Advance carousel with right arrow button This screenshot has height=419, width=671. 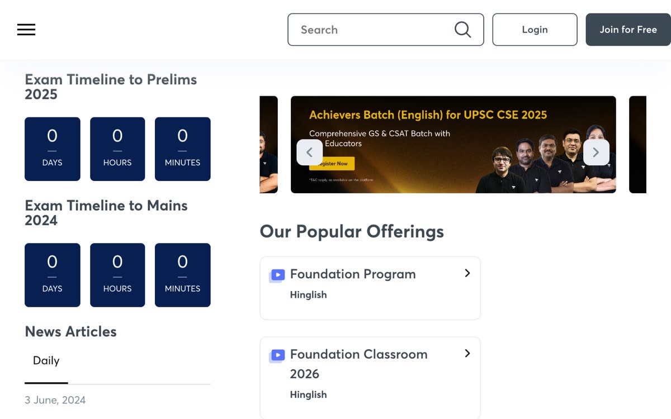pos(596,152)
